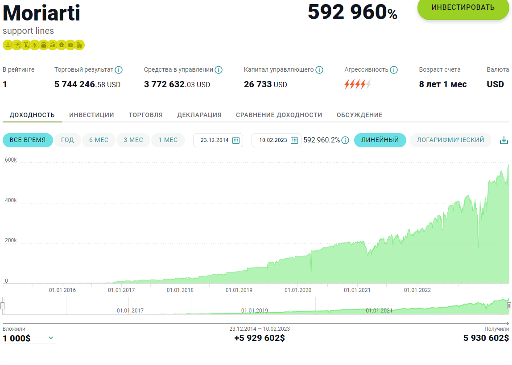
Task: Click the stacked coins badge icon
Action: pyautogui.click(x=79, y=45)
